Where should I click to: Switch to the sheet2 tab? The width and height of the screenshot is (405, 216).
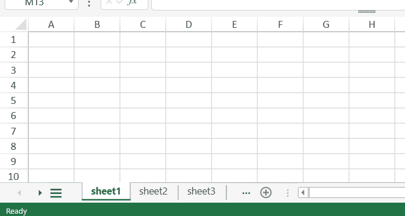click(153, 192)
